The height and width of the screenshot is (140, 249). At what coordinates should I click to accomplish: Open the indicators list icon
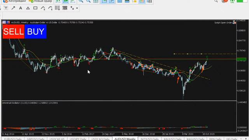[x=119, y=1]
